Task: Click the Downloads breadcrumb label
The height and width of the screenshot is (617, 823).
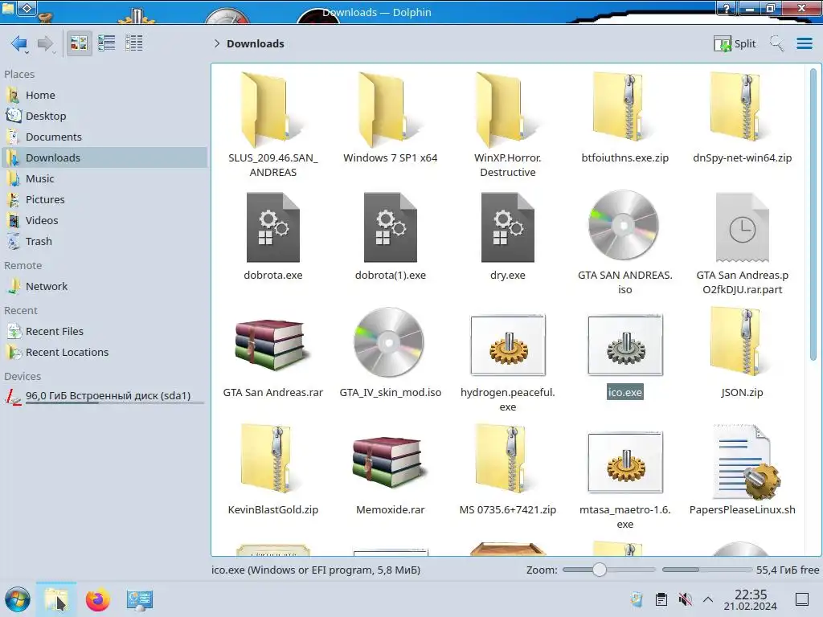Action: [256, 43]
